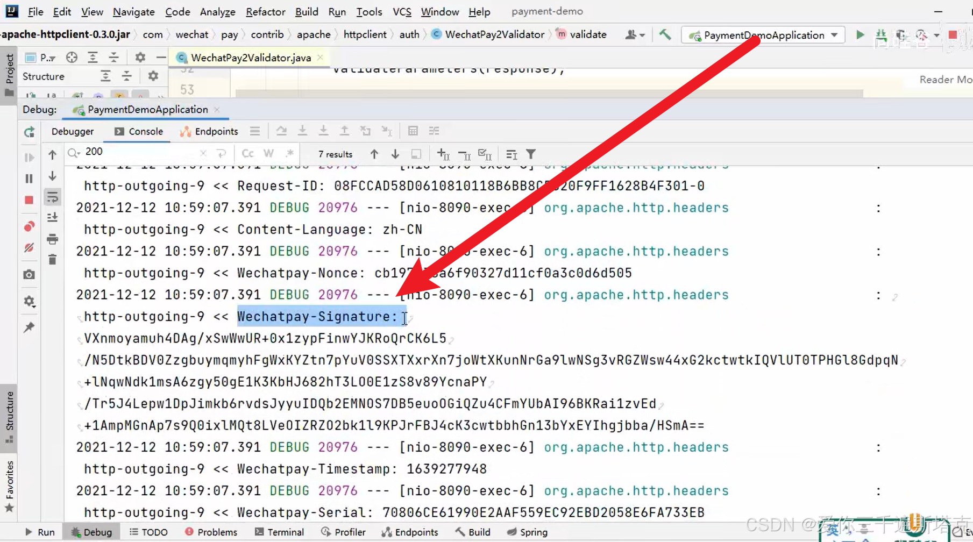973x542 pixels.
Task: Open the debug panel settings gear
Action: click(x=29, y=301)
